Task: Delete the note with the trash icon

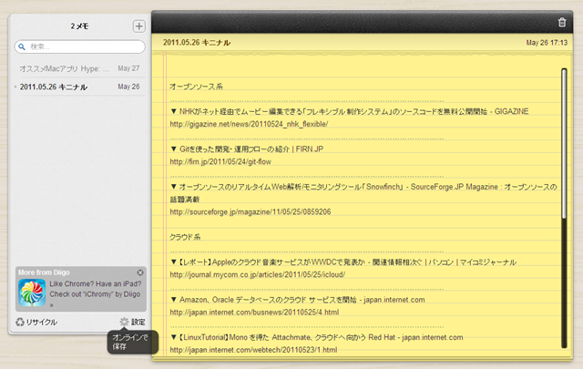Action: pos(561,22)
